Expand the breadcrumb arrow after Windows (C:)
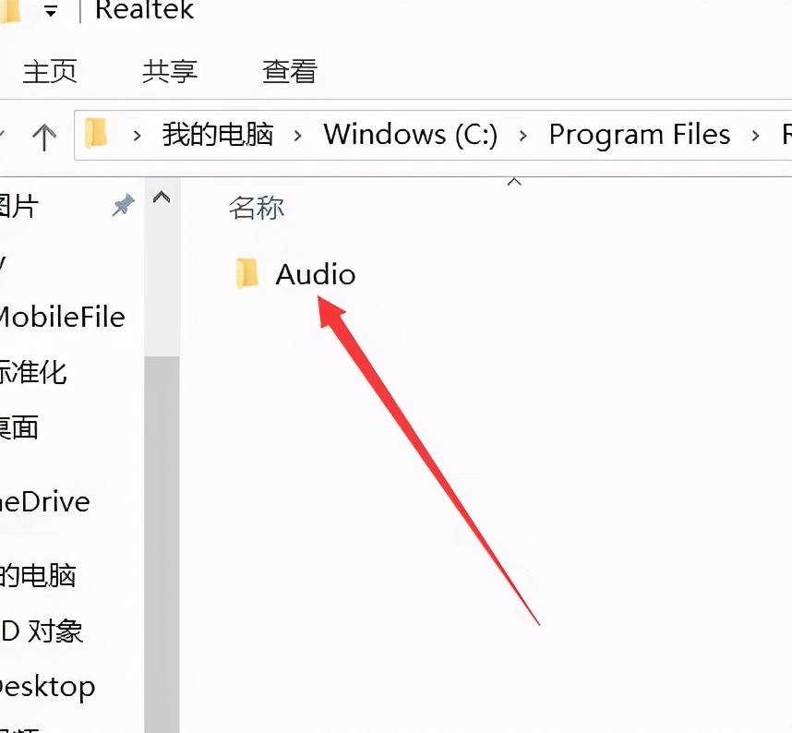Screen dimensions: 792x733 (522, 135)
